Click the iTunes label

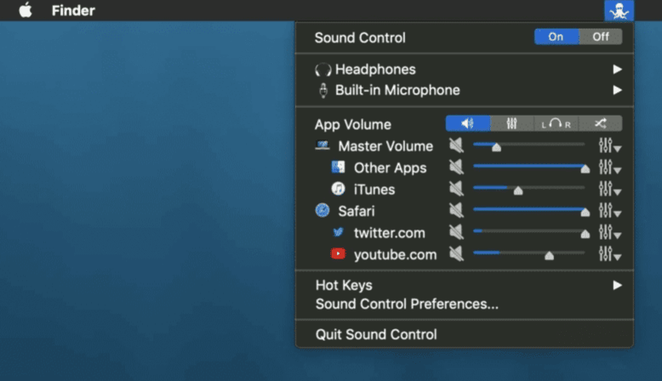374,190
